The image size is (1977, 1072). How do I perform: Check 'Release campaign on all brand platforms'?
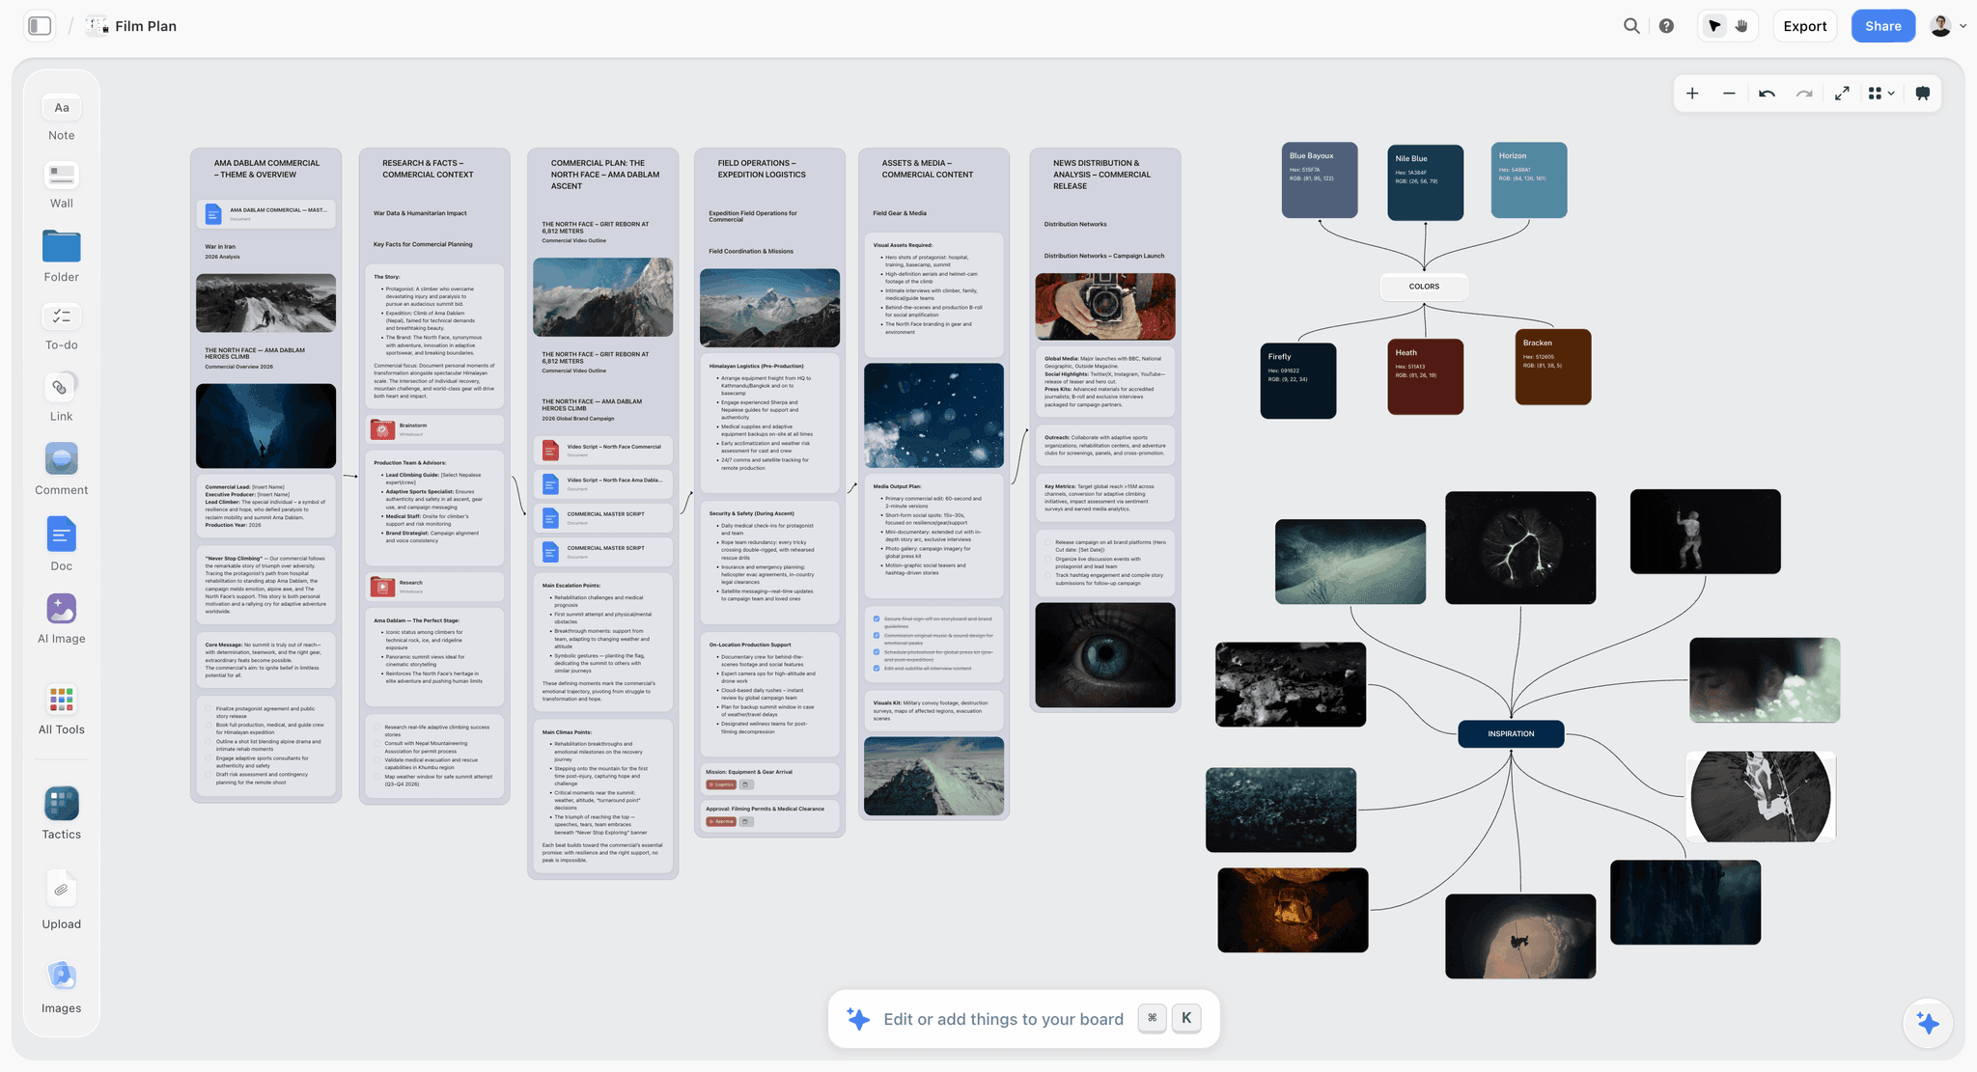point(1047,542)
